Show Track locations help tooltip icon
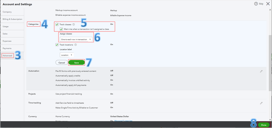Image resolution: width=272 pixels, height=128 pixels. (x=75, y=45)
